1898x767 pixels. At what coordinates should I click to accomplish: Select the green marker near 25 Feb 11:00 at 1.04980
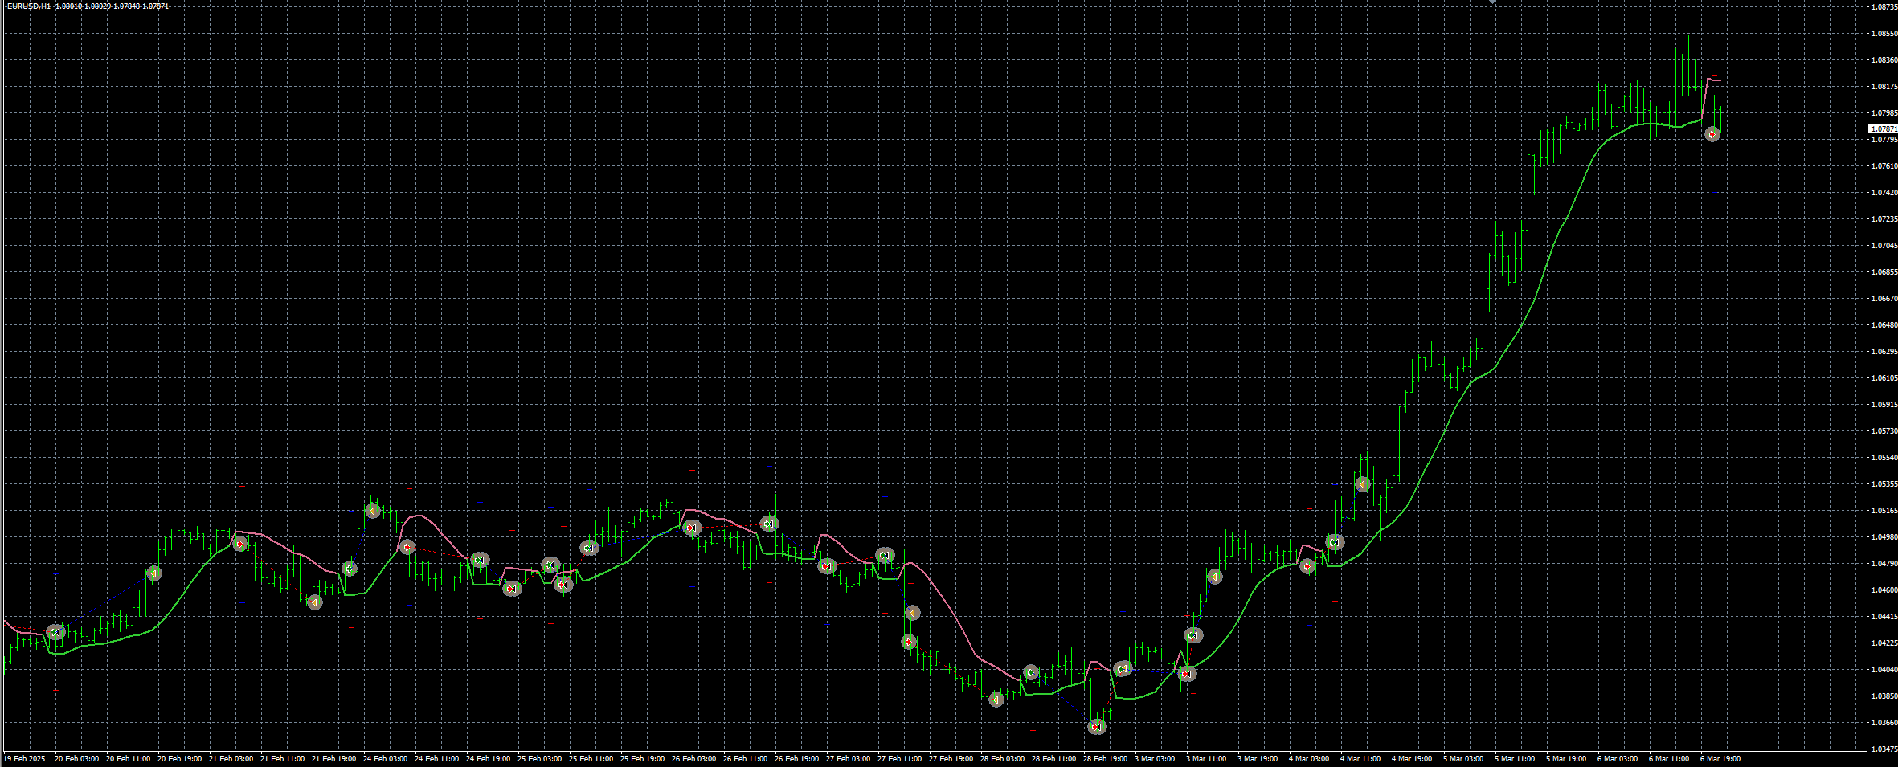589,548
